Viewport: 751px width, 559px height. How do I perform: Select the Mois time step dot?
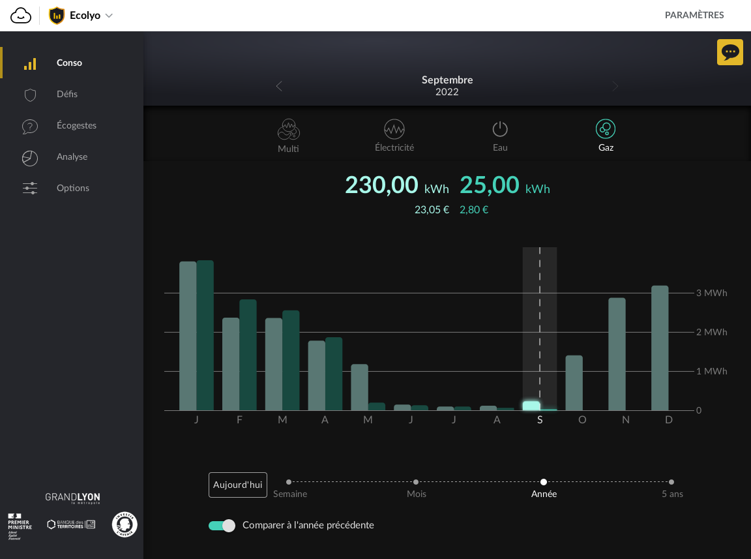click(416, 482)
